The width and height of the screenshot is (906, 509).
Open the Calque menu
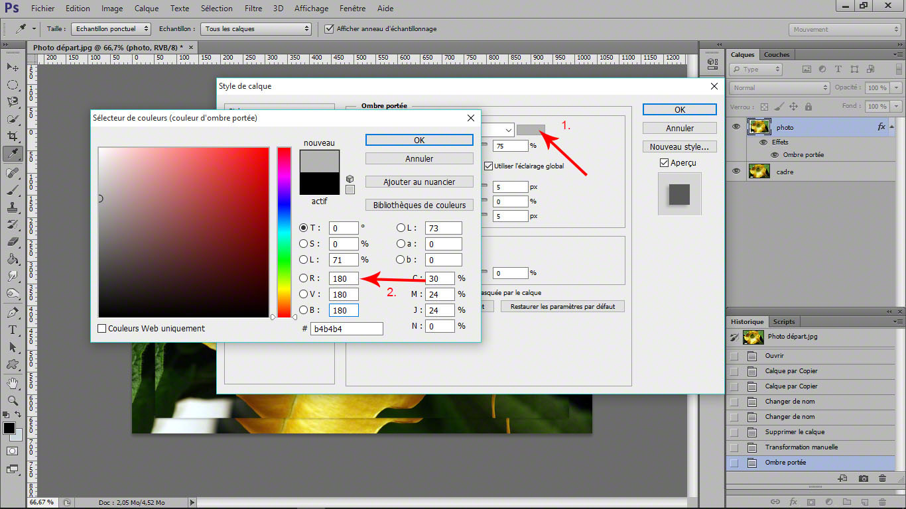coord(147,9)
